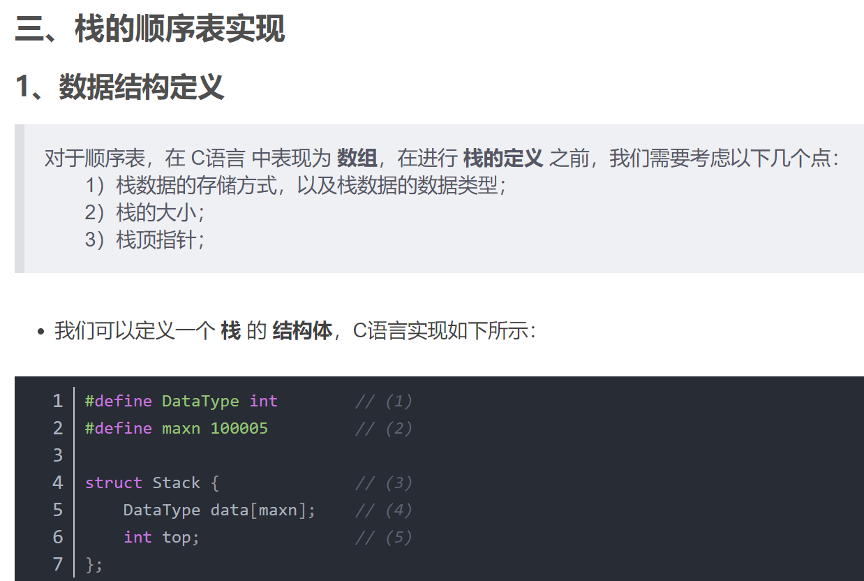Click the bold word 栈 in bullet sentence
Image resolution: width=864 pixels, height=581 pixels.
coord(230,330)
